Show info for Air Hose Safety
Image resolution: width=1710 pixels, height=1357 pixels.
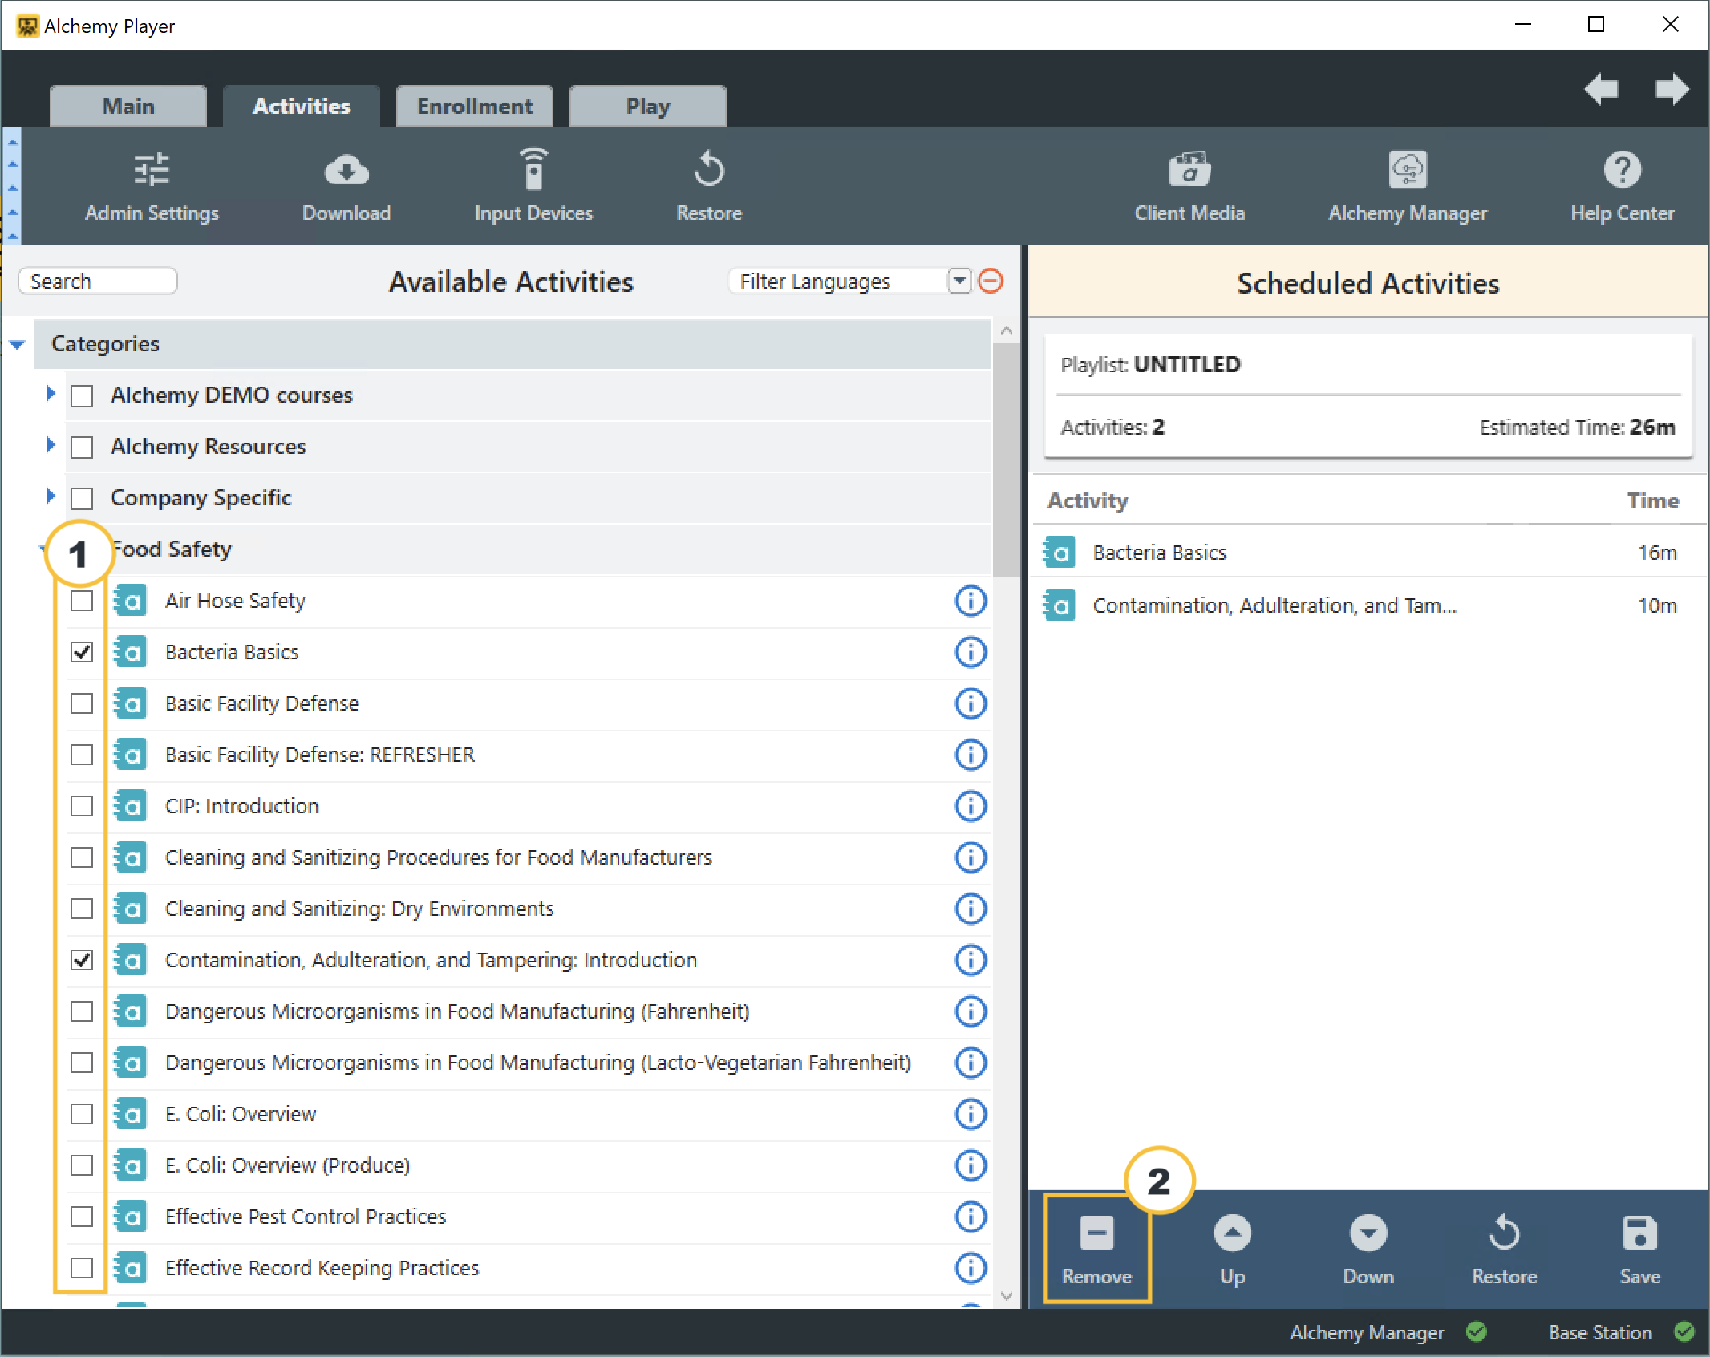[970, 601]
